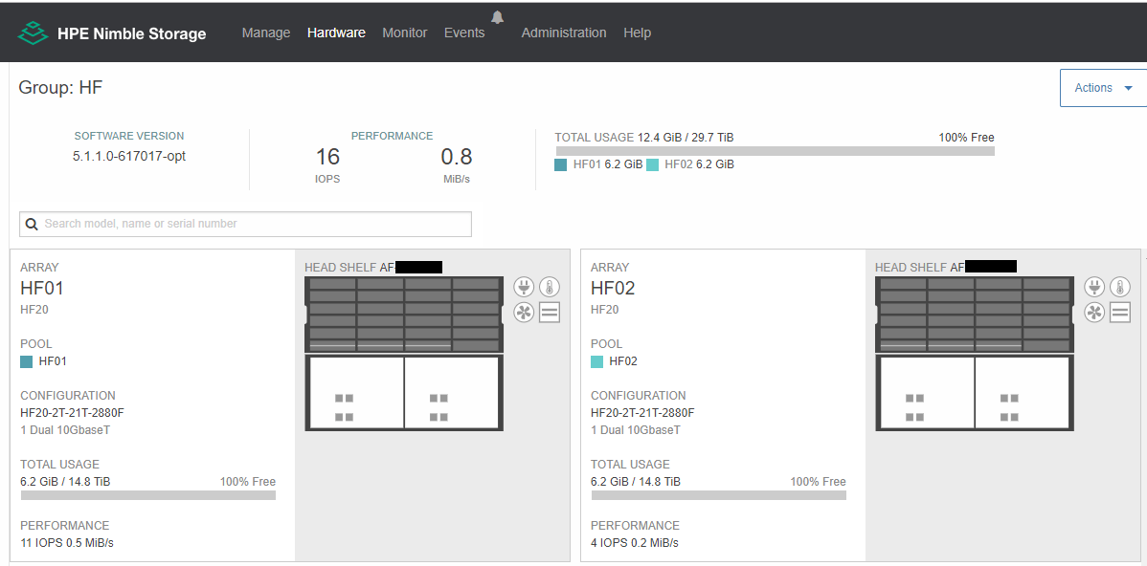This screenshot has width=1147, height=566.
Task: Click HF02 6.2 GiB legend entry
Action: pyautogui.click(x=699, y=165)
